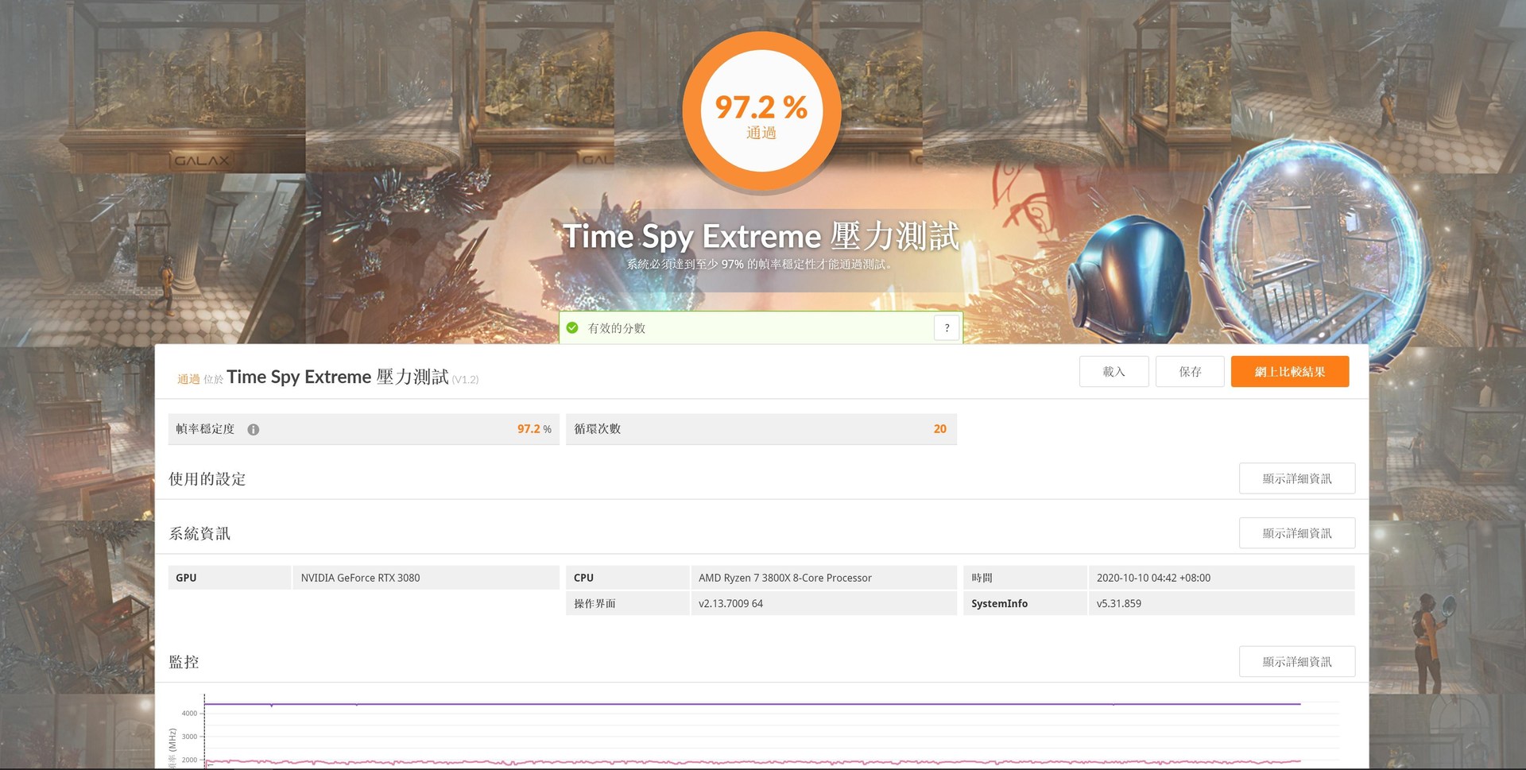This screenshot has height=770, width=1526.
Task: Select the loop count value 20
Action: [940, 429]
